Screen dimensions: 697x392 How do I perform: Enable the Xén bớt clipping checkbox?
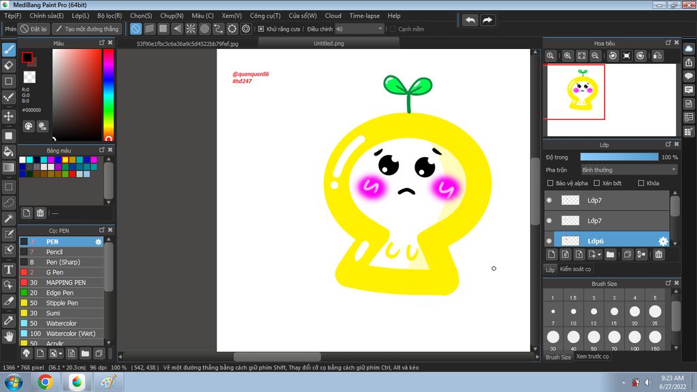point(597,183)
